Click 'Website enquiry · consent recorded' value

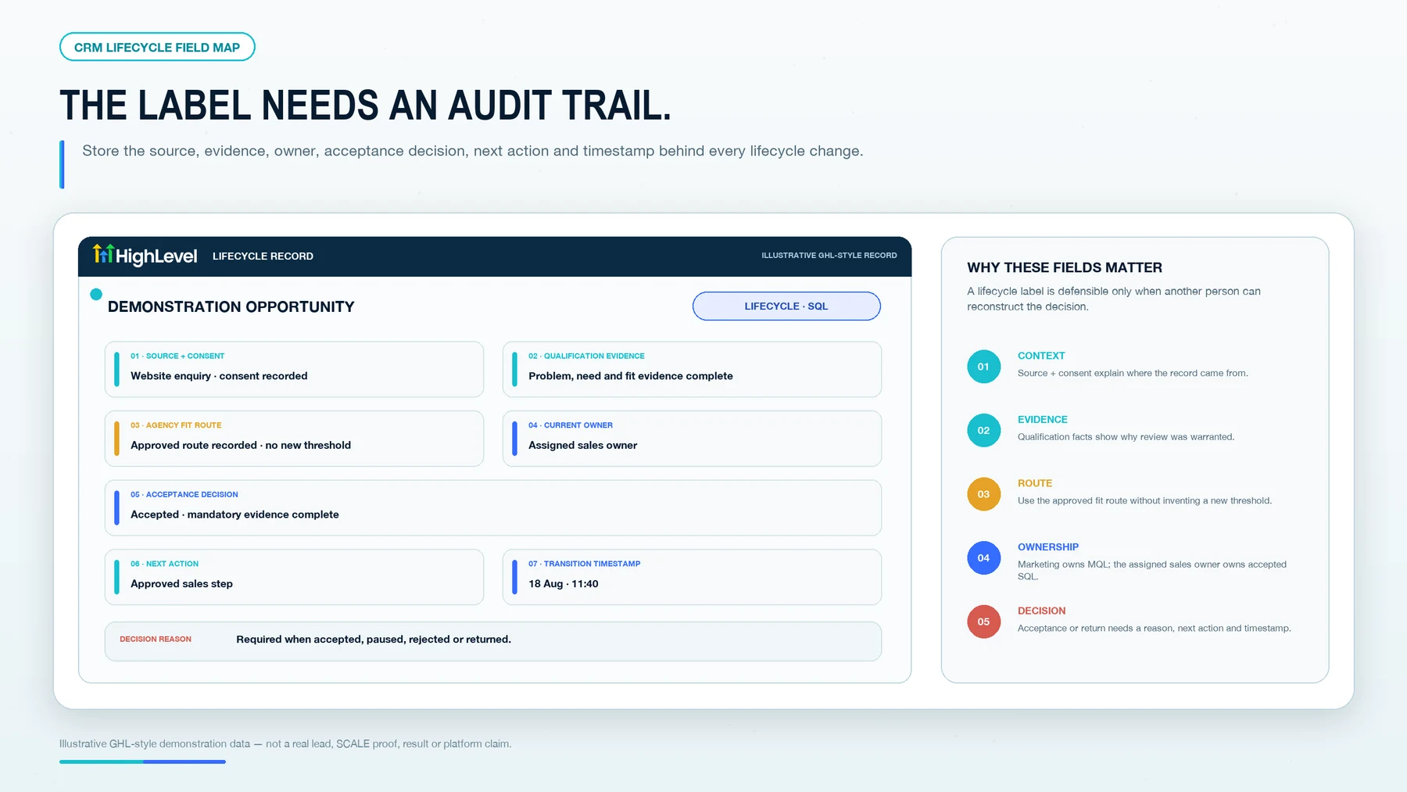click(x=219, y=376)
